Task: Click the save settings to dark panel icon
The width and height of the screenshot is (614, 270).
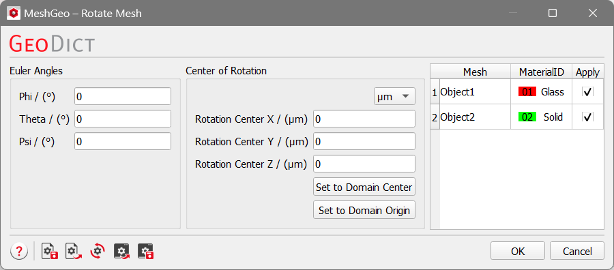Action: click(x=145, y=251)
